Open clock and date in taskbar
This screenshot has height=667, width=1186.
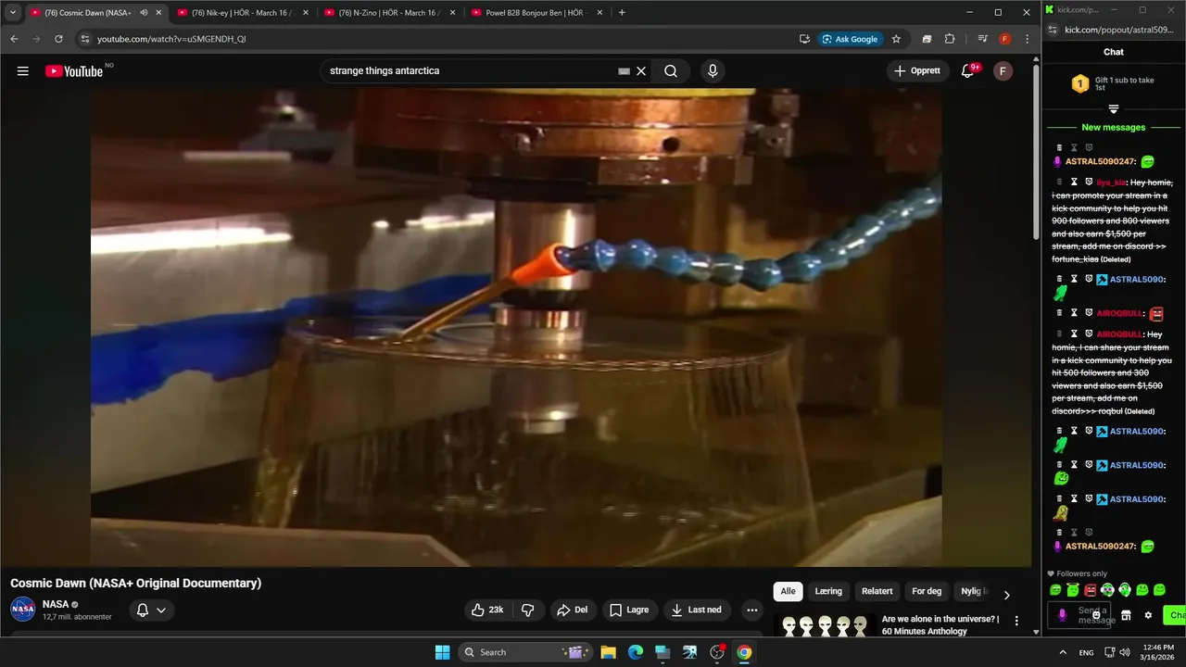[1158, 652]
